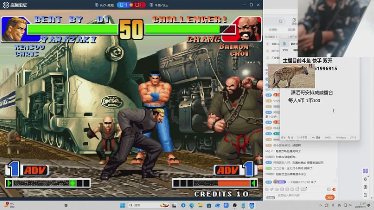Click the 长沙-威威 player label in title bar

tap(104, 5)
